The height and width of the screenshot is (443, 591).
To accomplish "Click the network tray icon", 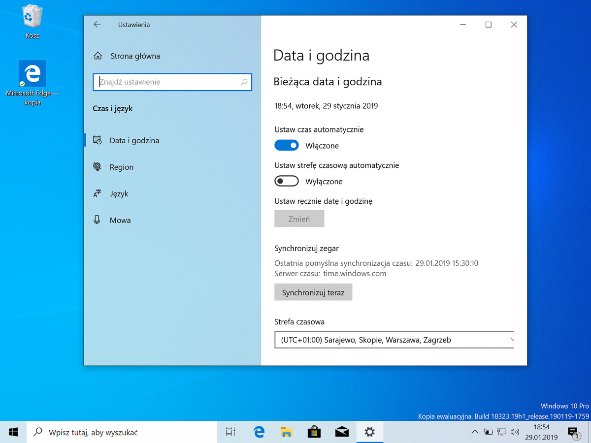I will (501, 432).
